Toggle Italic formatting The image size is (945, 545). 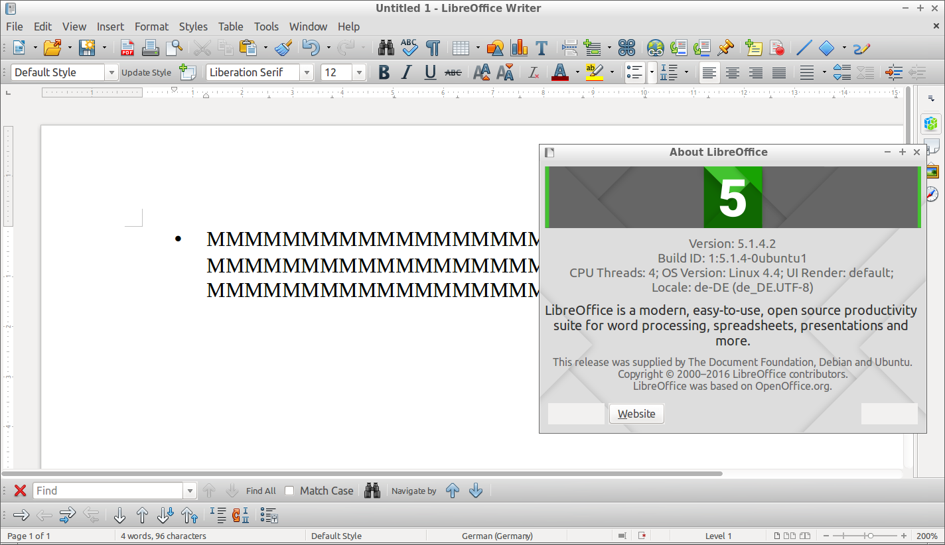click(407, 72)
